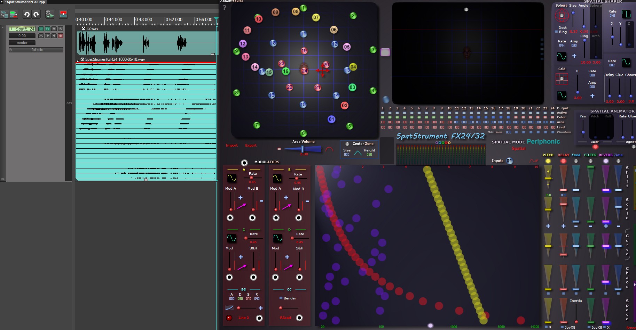Open the FX chain for track 1
Screen dimensions: 636x330
(x=47, y=29)
